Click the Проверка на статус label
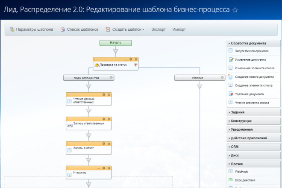282x188 pixels. tap(113, 65)
